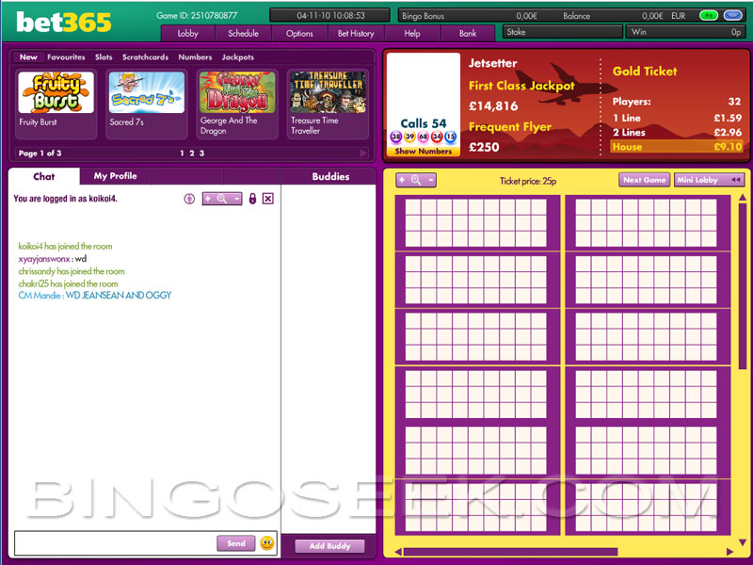
Task: Go to games page 3
Action: coord(201,153)
